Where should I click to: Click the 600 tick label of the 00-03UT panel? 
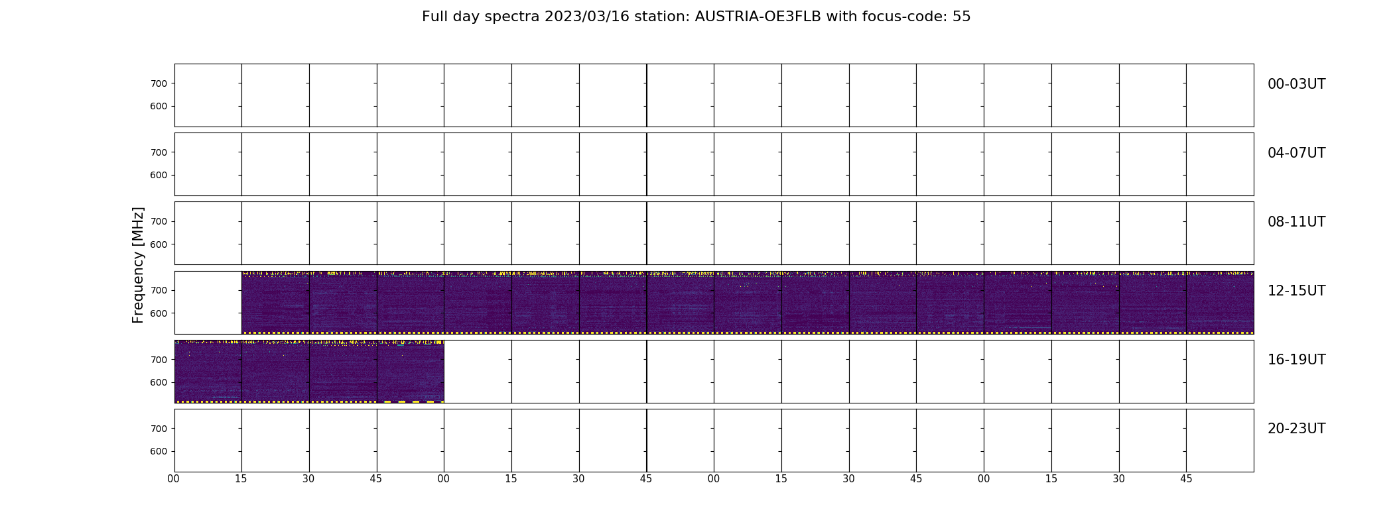159,106
